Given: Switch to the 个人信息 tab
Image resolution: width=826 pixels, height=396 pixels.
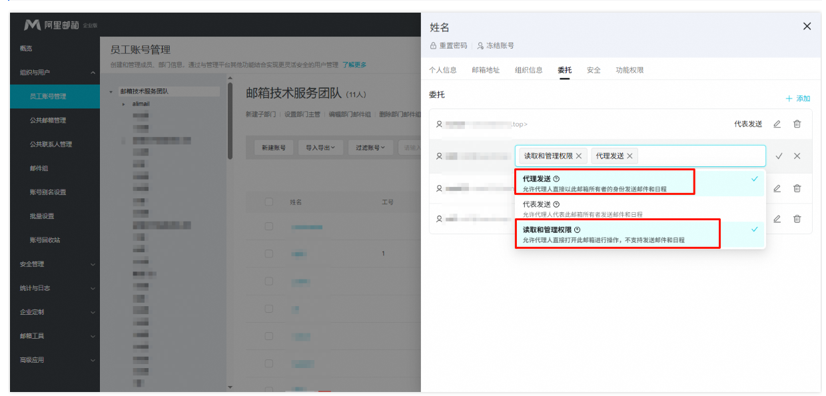Looking at the screenshot, I should pos(443,70).
